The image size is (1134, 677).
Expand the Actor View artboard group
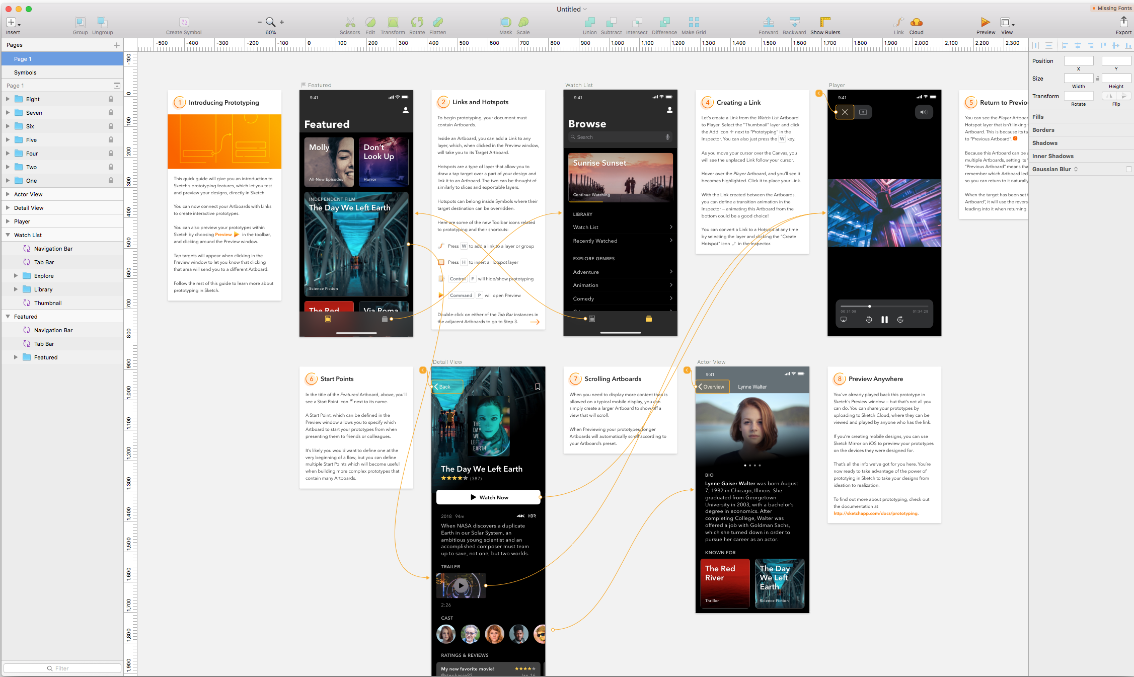tap(8, 194)
